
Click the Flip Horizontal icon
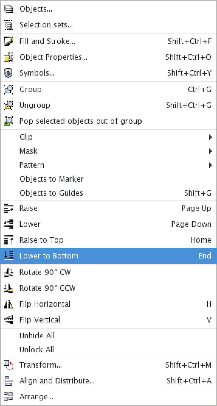coord(8,304)
